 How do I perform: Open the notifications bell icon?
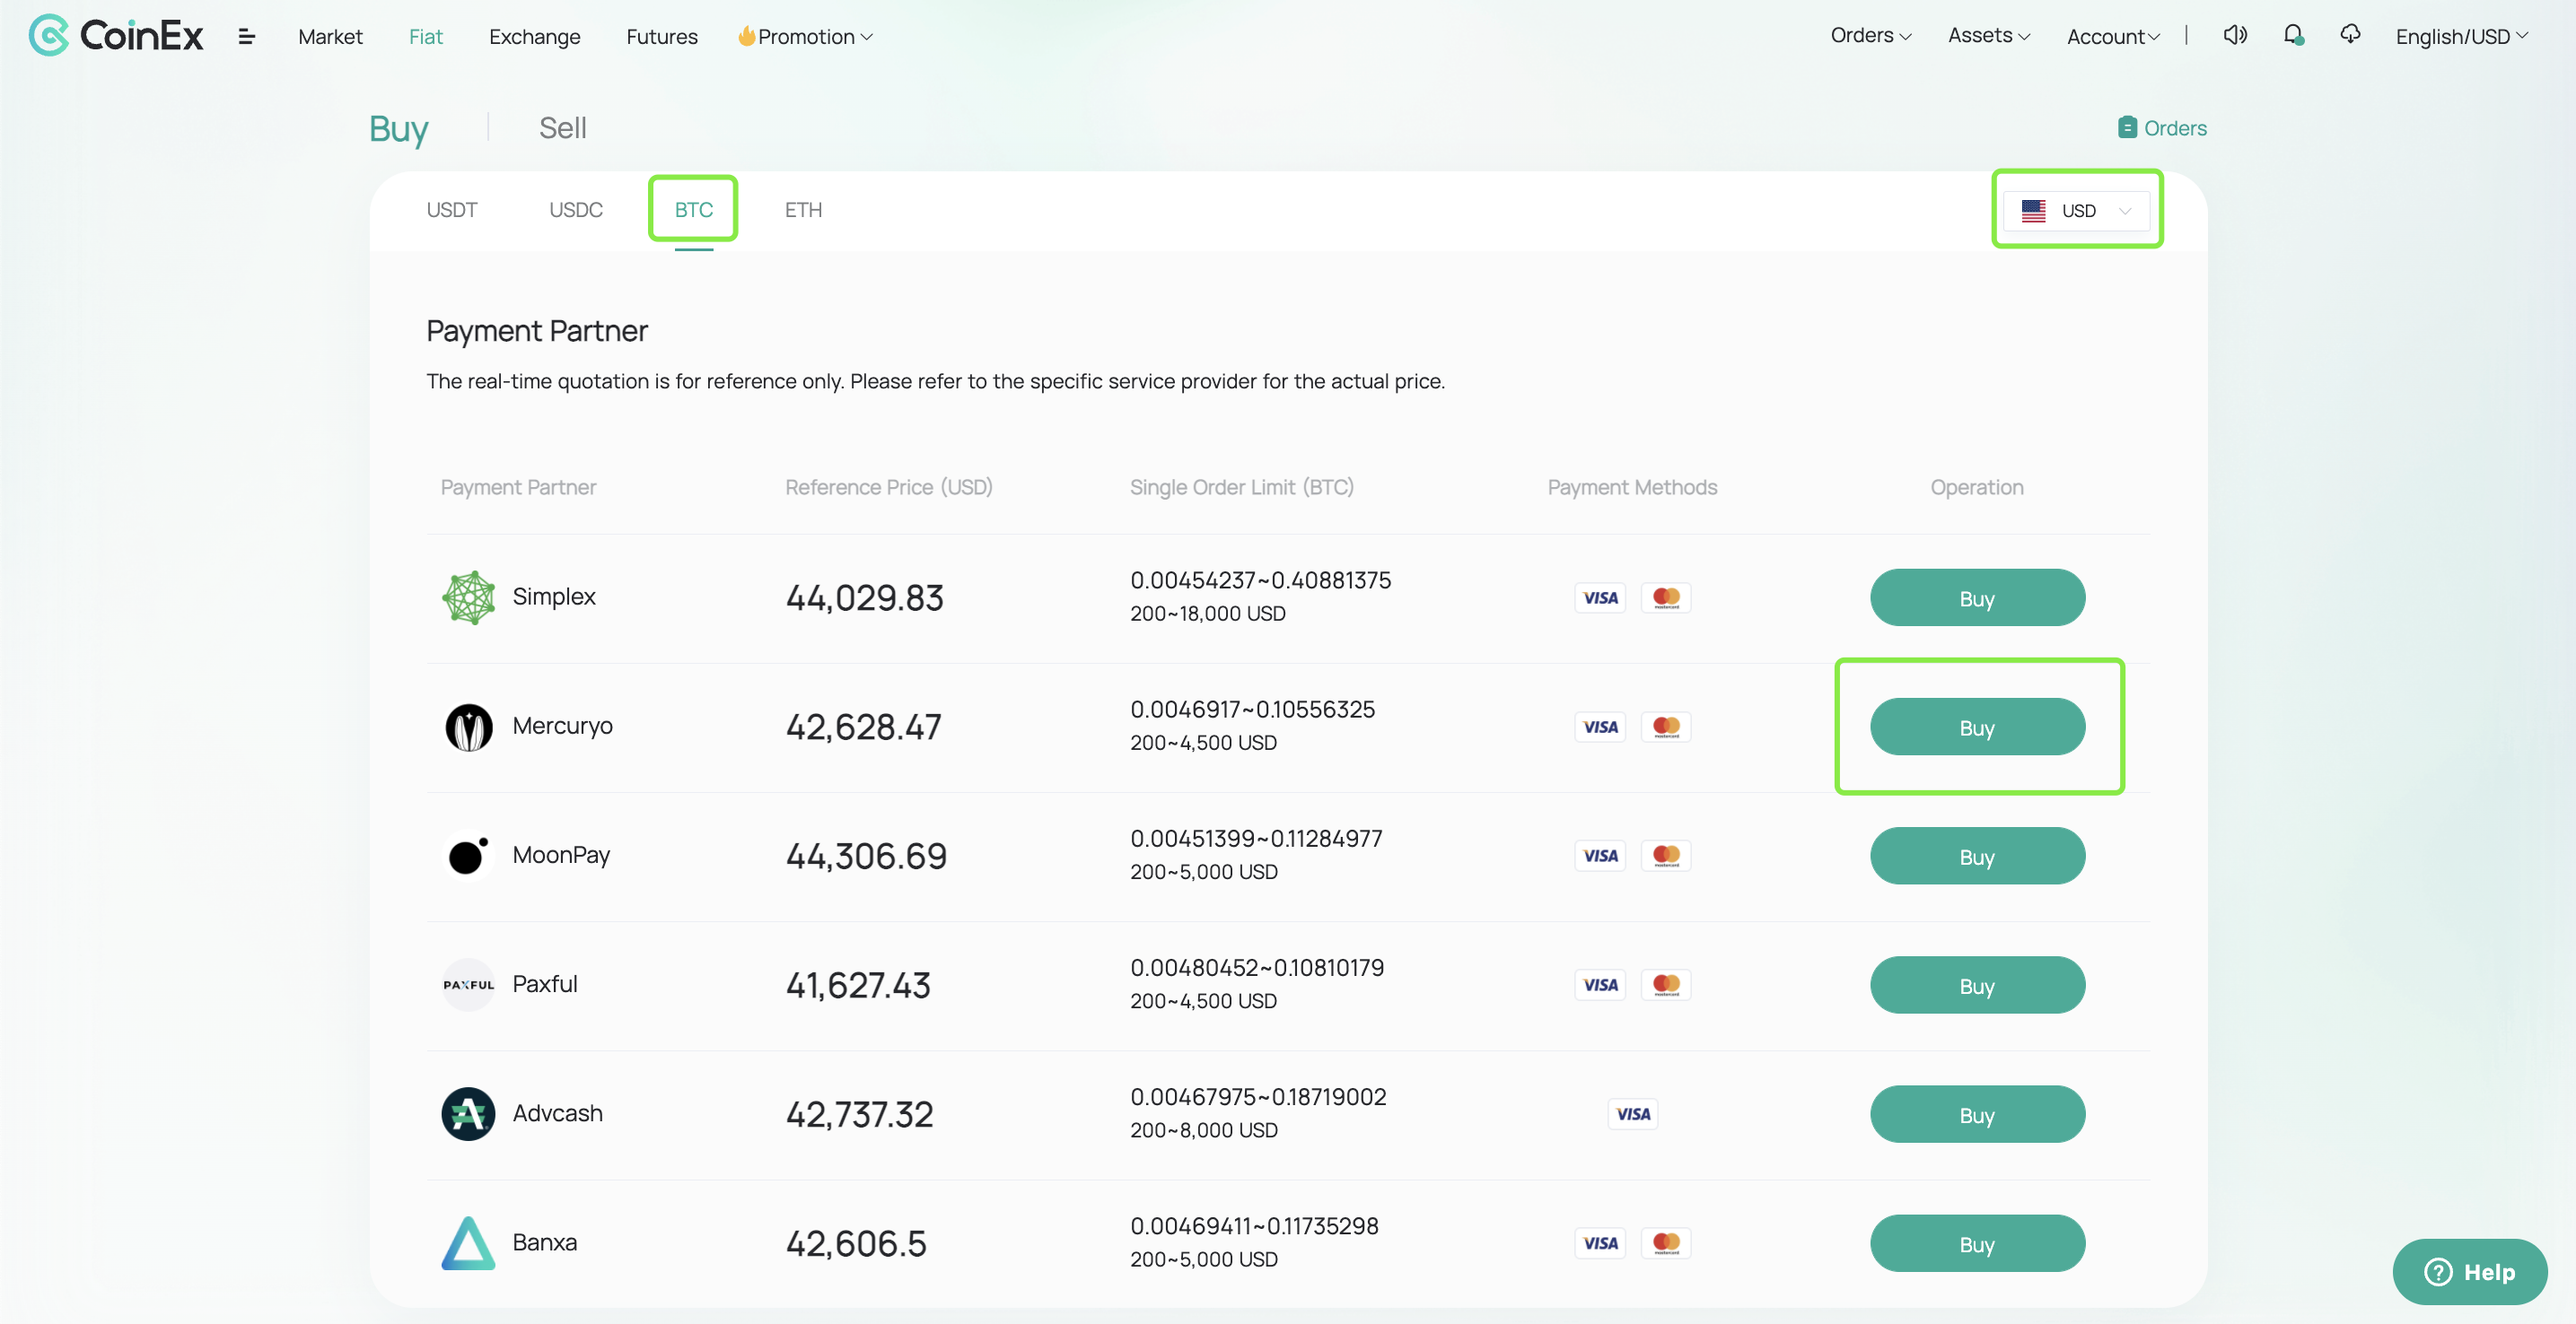click(x=2294, y=36)
